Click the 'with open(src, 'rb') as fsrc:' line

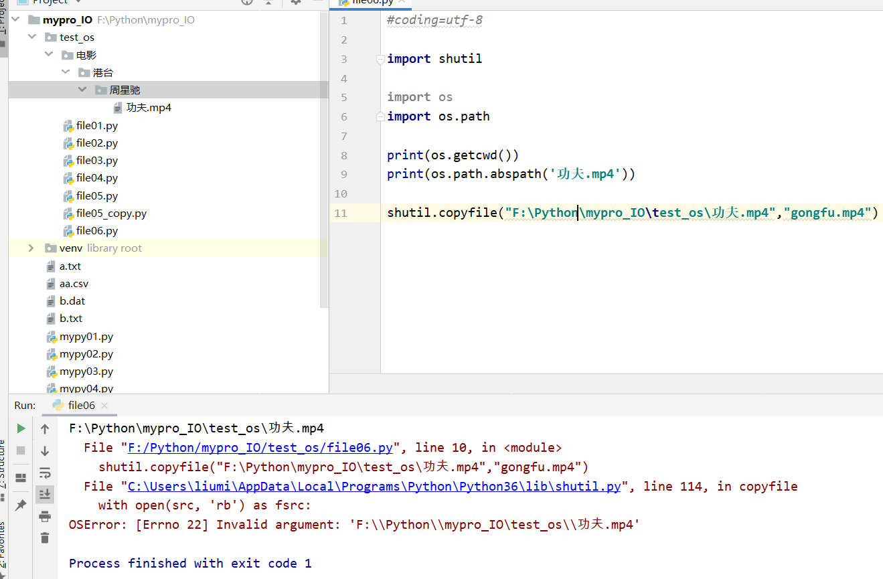(x=205, y=505)
